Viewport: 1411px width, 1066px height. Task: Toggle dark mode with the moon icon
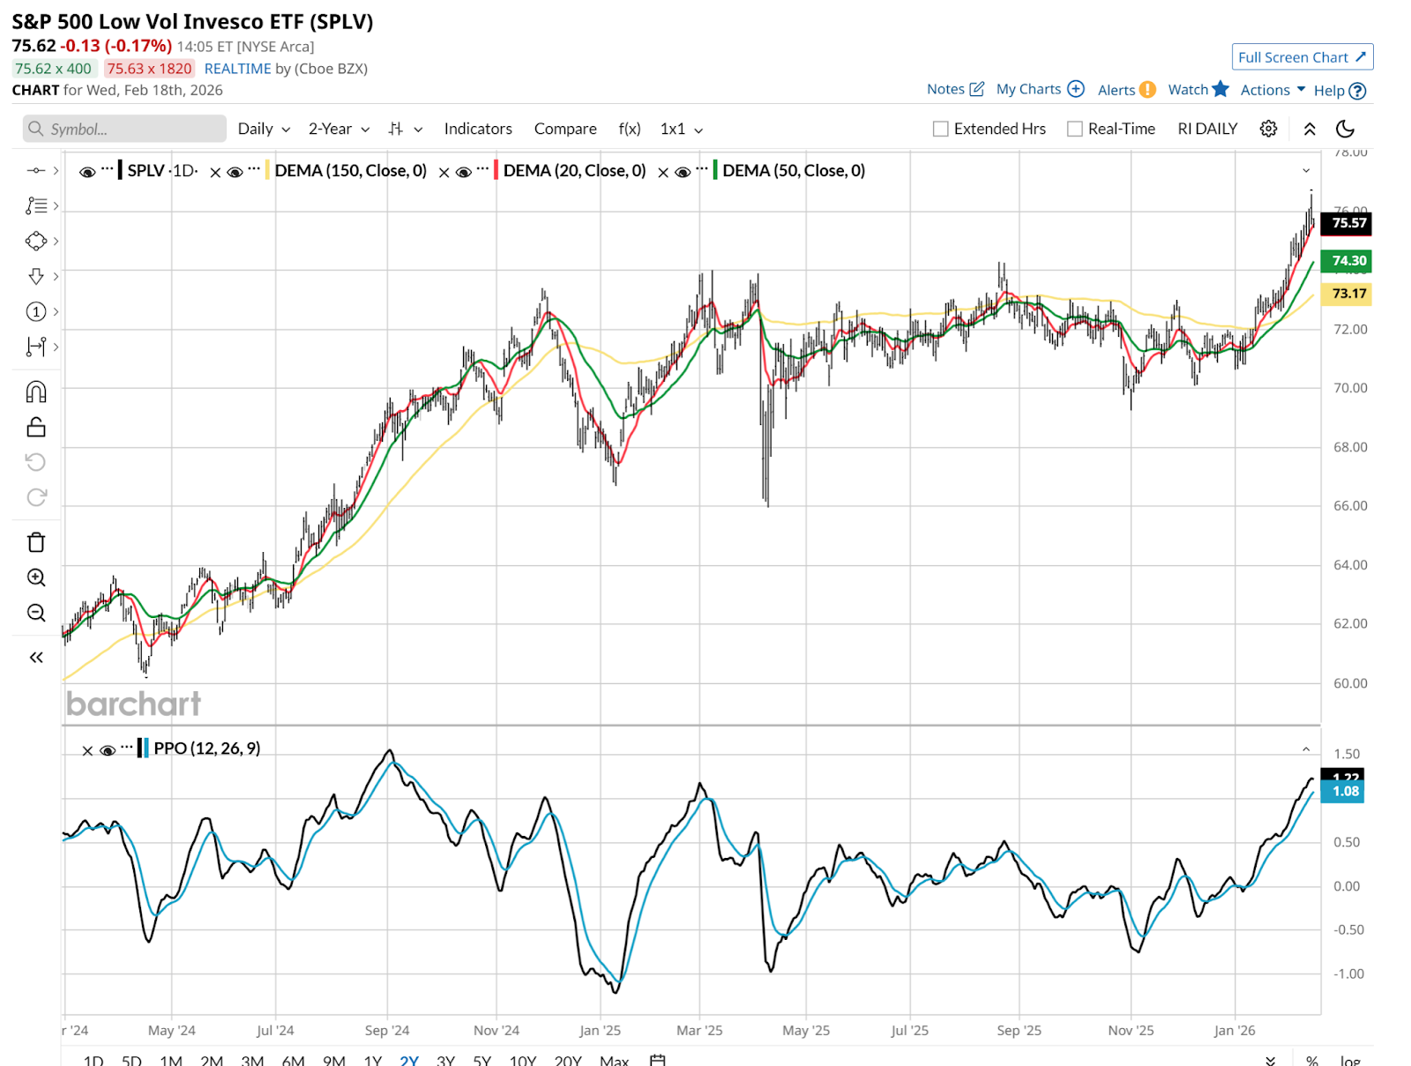click(1345, 129)
